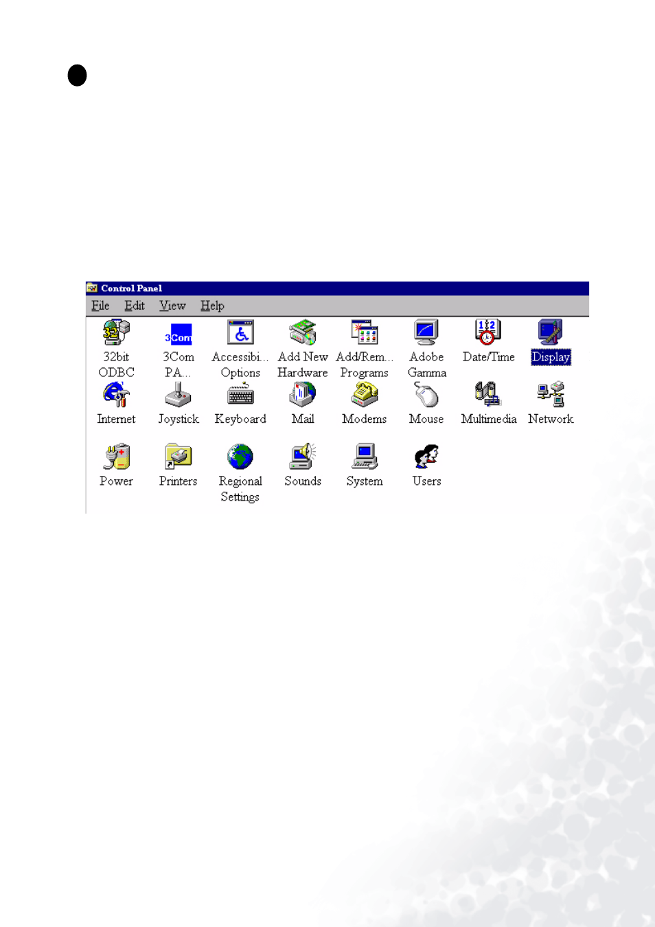Select the Users icon
This screenshot has width=655, height=927.
click(x=426, y=457)
